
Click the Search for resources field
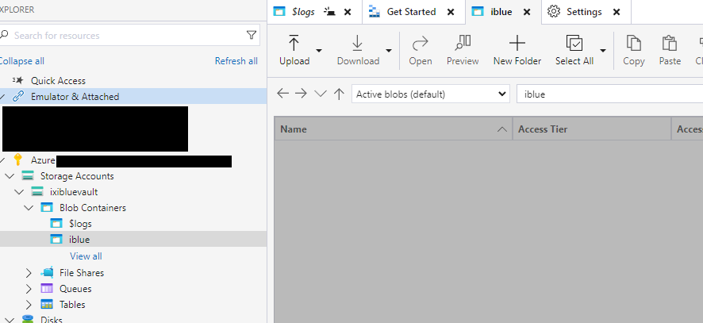(127, 36)
